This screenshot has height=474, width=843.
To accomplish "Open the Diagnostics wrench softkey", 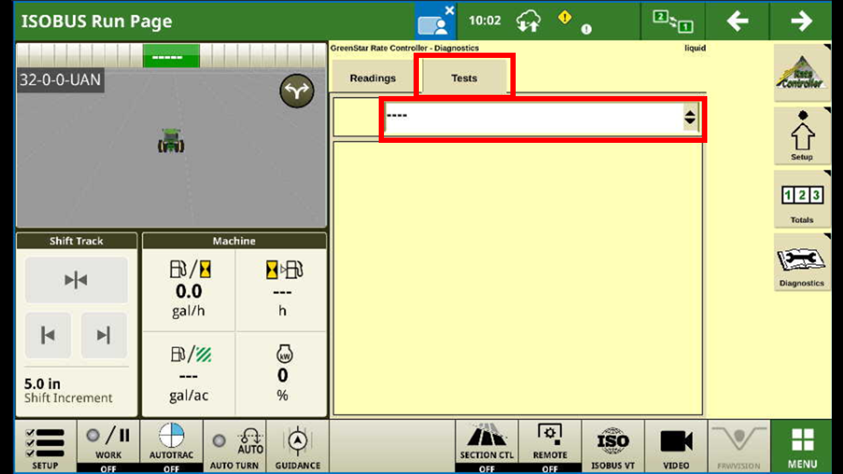I will [802, 262].
